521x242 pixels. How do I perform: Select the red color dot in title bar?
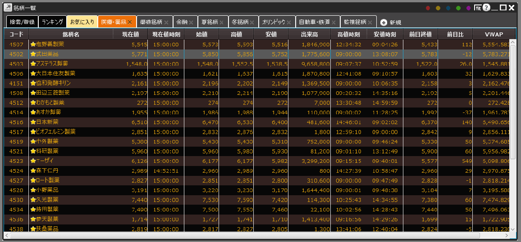(428, 8)
